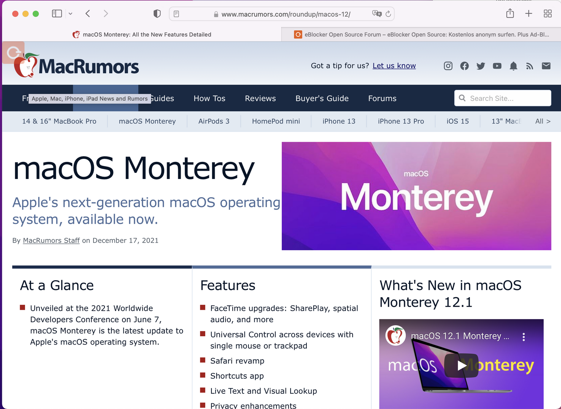Switch to macOS Monterey tab

tap(142, 34)
